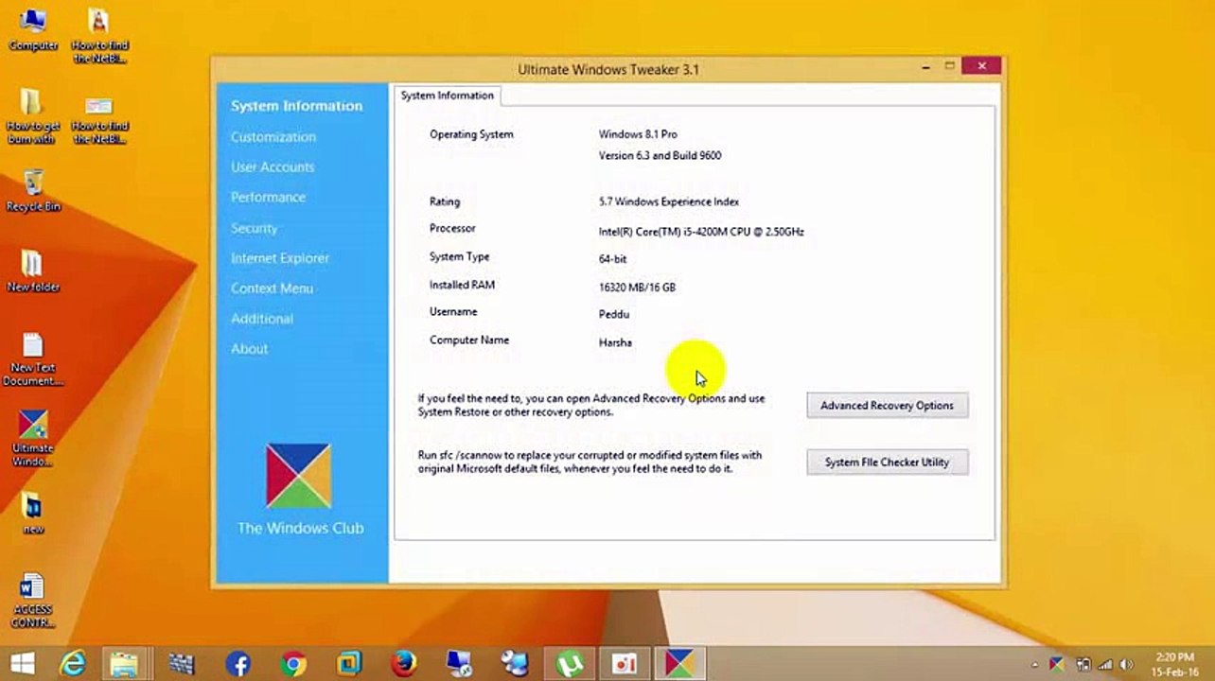This screenshot has height=681, width=1215.
Task: Select User Accounts in the sidebar
Action: 273,167
